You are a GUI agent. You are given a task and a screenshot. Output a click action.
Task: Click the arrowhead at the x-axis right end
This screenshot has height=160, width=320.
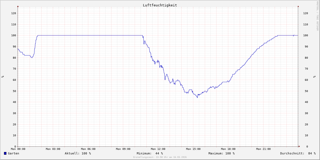[299, 146]
